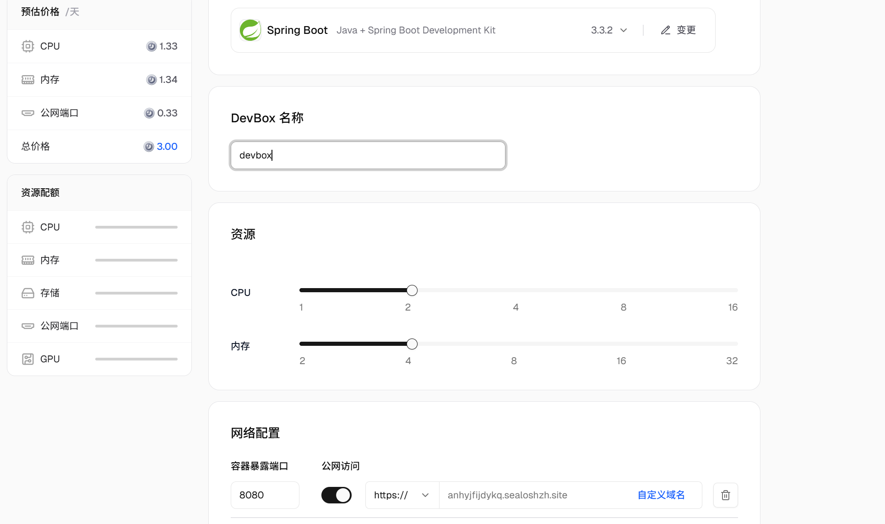
Task: Click the 公网端口 icon in estimated price list
Action: click(27, 113)
